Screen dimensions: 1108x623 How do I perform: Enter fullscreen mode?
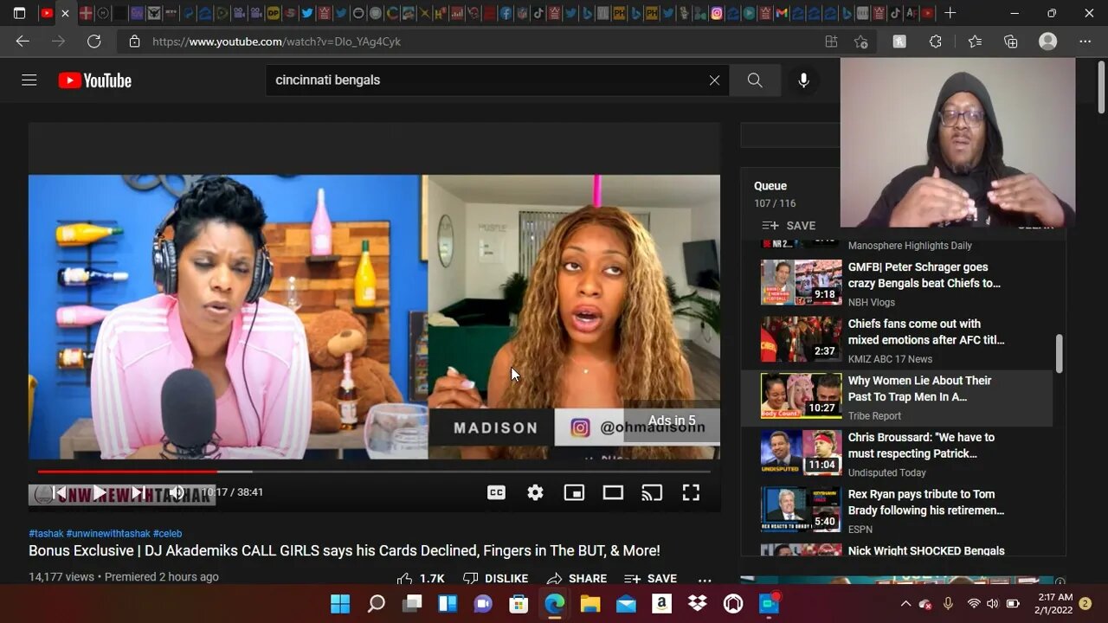point(691,492)
